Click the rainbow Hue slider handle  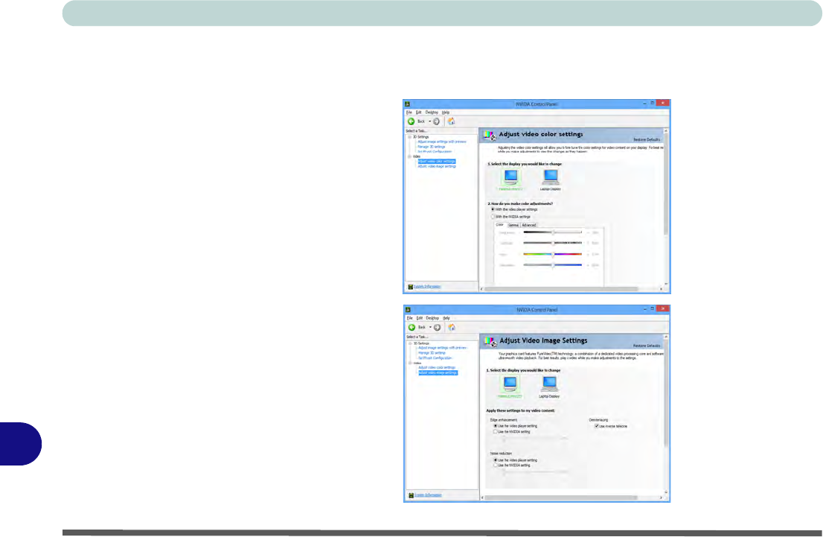click(x=553, y=254)
